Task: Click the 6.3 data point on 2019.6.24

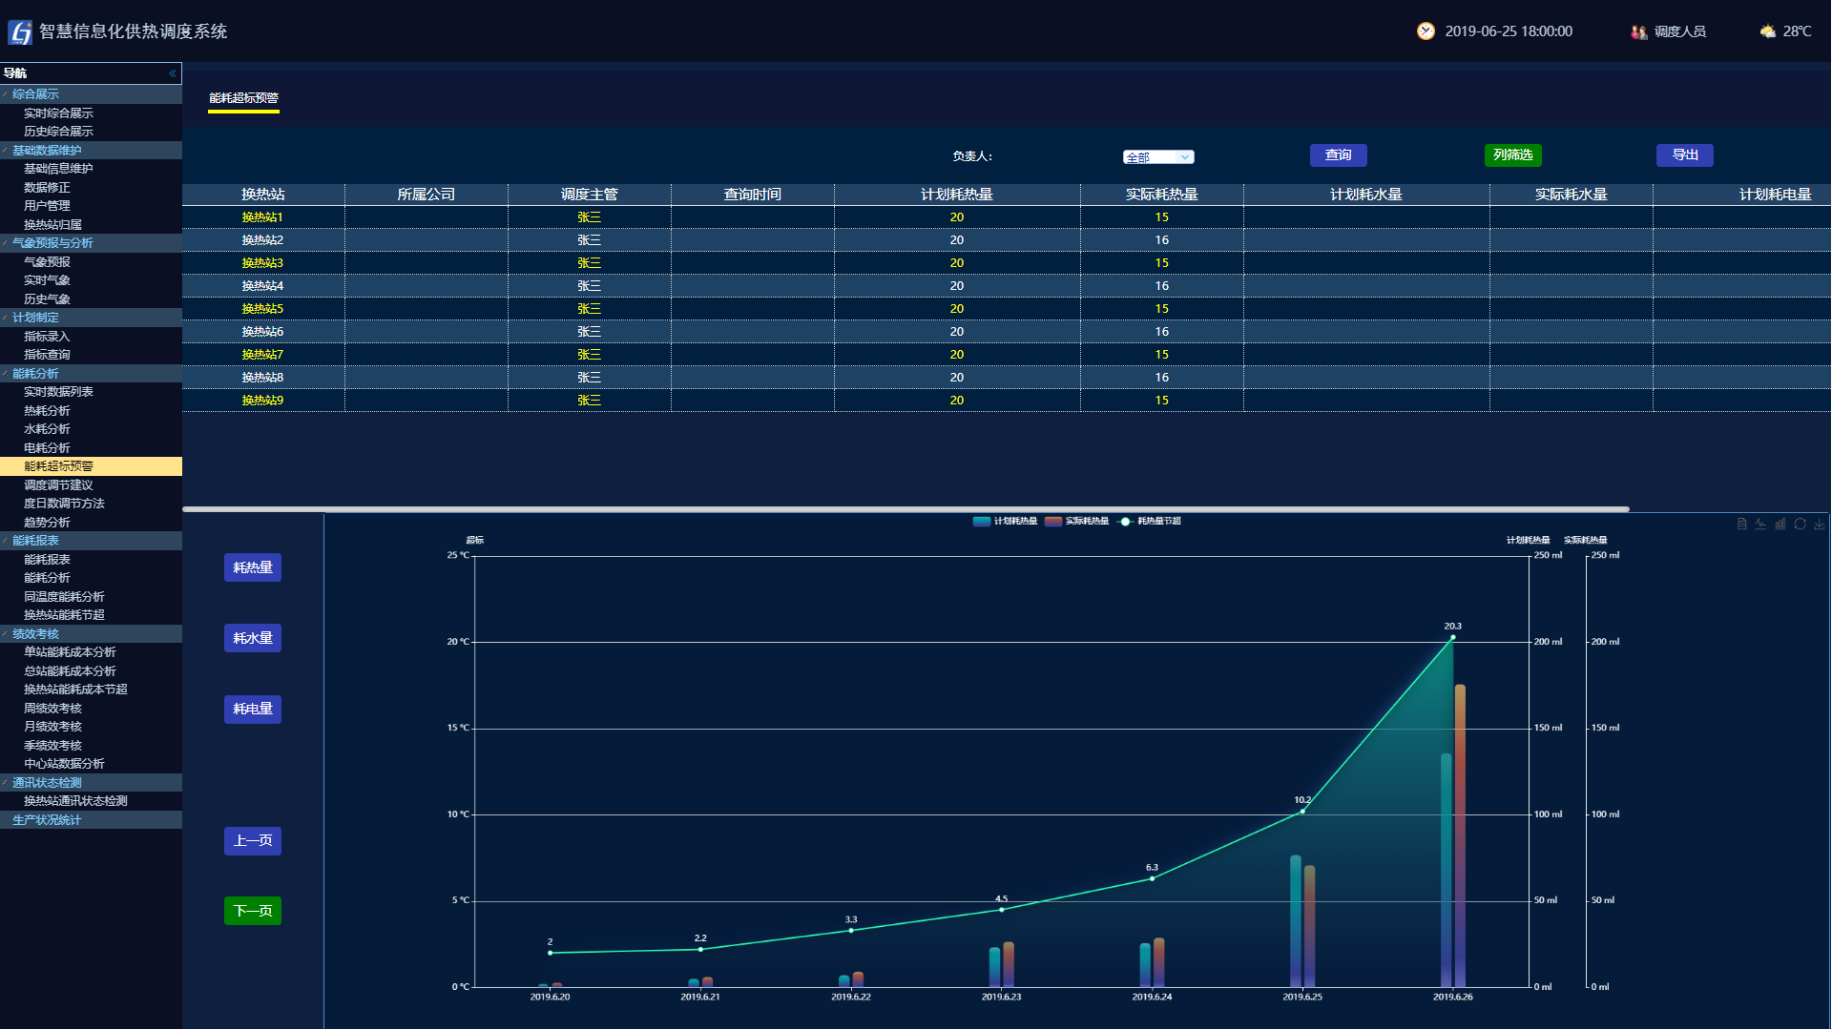Action: click(x=1152, y=878)
